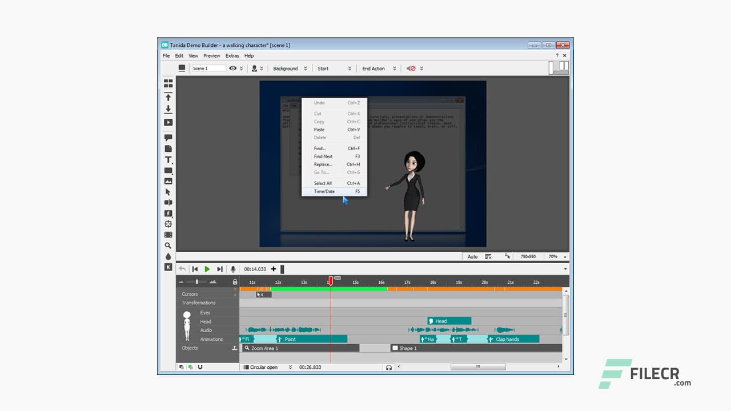Screen dimensions: 731x411
Task: Open the Circular open transition dropdown
Action: pyautogui.click(x=266, y=368)
